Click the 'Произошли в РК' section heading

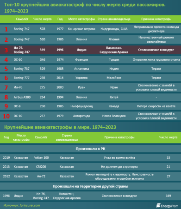point(90,149)
